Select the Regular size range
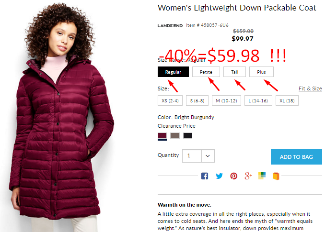Viewport: 325px width, 232px height. 173,72
